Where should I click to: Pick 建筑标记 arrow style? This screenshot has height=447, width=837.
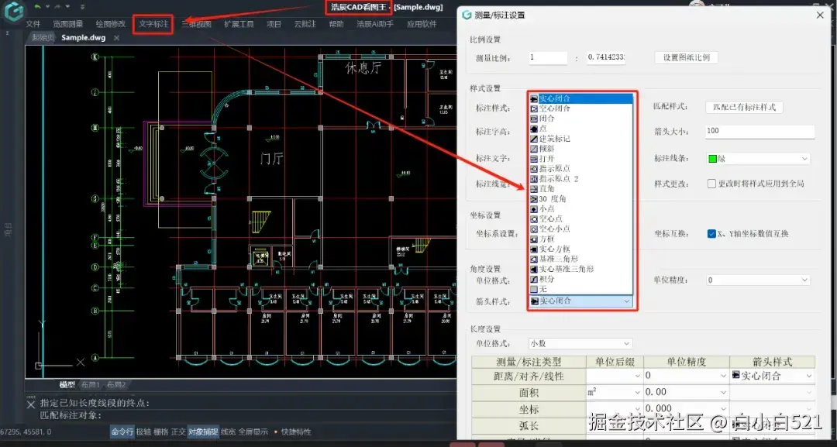point(580,139)
